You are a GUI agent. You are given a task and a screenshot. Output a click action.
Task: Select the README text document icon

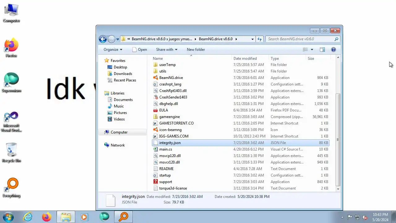156,169
